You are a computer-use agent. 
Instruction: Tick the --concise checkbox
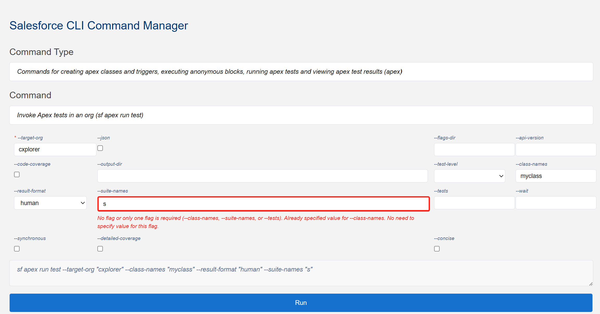point(437,249)
